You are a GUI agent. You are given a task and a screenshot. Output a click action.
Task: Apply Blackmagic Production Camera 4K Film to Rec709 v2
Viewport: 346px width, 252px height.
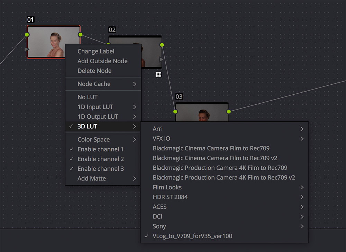click(x=225, y=177)
